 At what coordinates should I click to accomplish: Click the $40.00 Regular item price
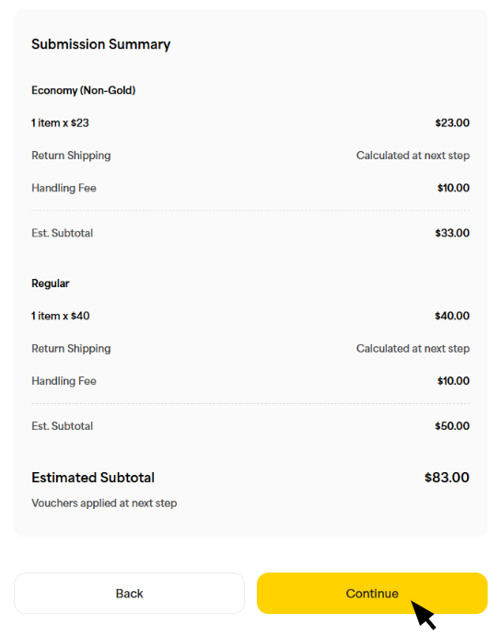[452, 316]
